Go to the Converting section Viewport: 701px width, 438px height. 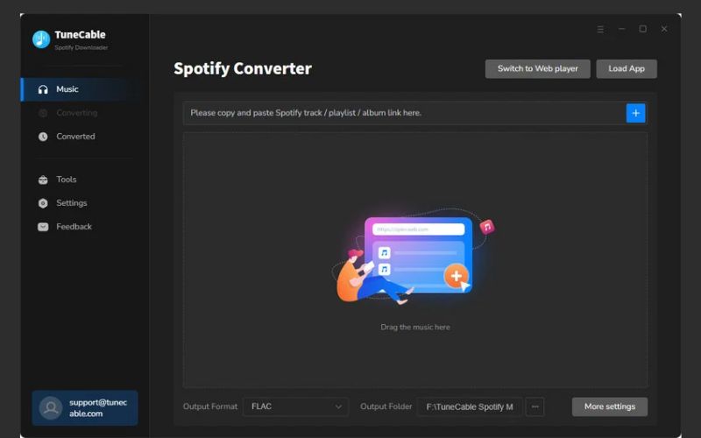[76, 113]
